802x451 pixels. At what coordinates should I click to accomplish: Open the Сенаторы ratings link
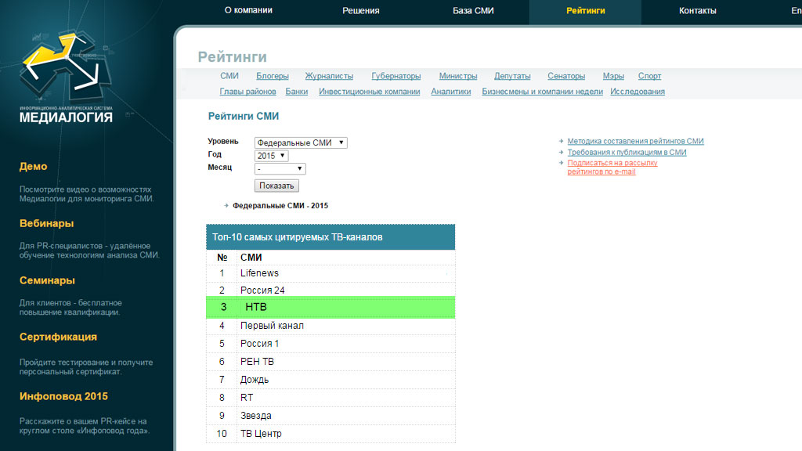coord(566,76)
